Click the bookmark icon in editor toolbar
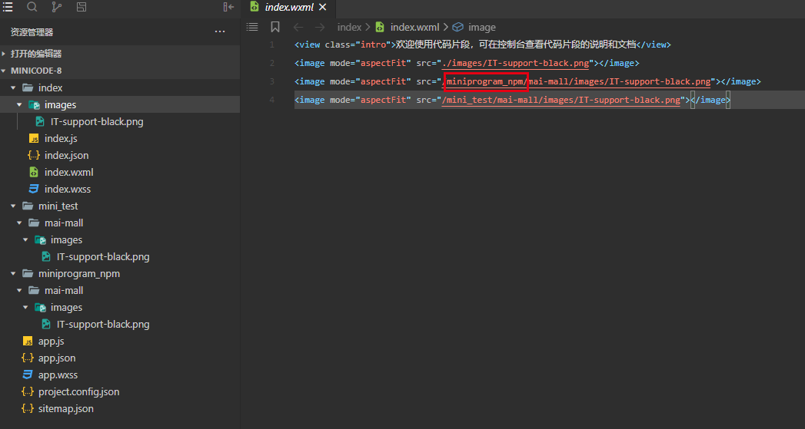Image resolution: width=805 pixels, height=429 pixels. [275, 27]
